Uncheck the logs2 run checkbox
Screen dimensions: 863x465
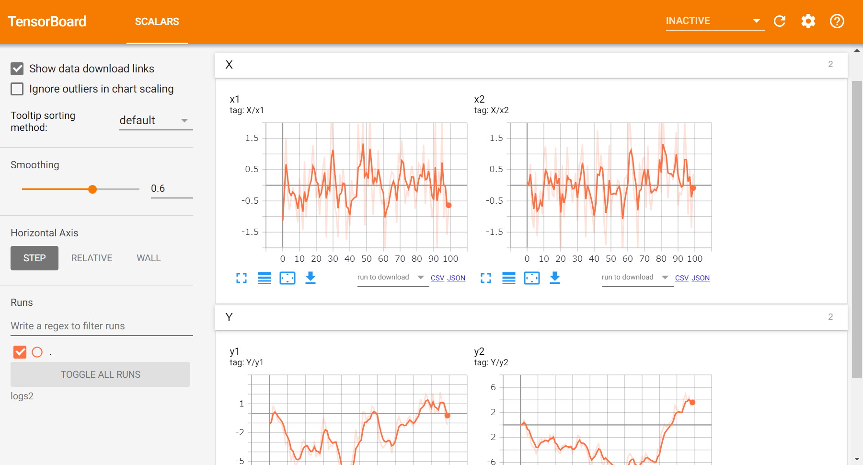point(20,352)
